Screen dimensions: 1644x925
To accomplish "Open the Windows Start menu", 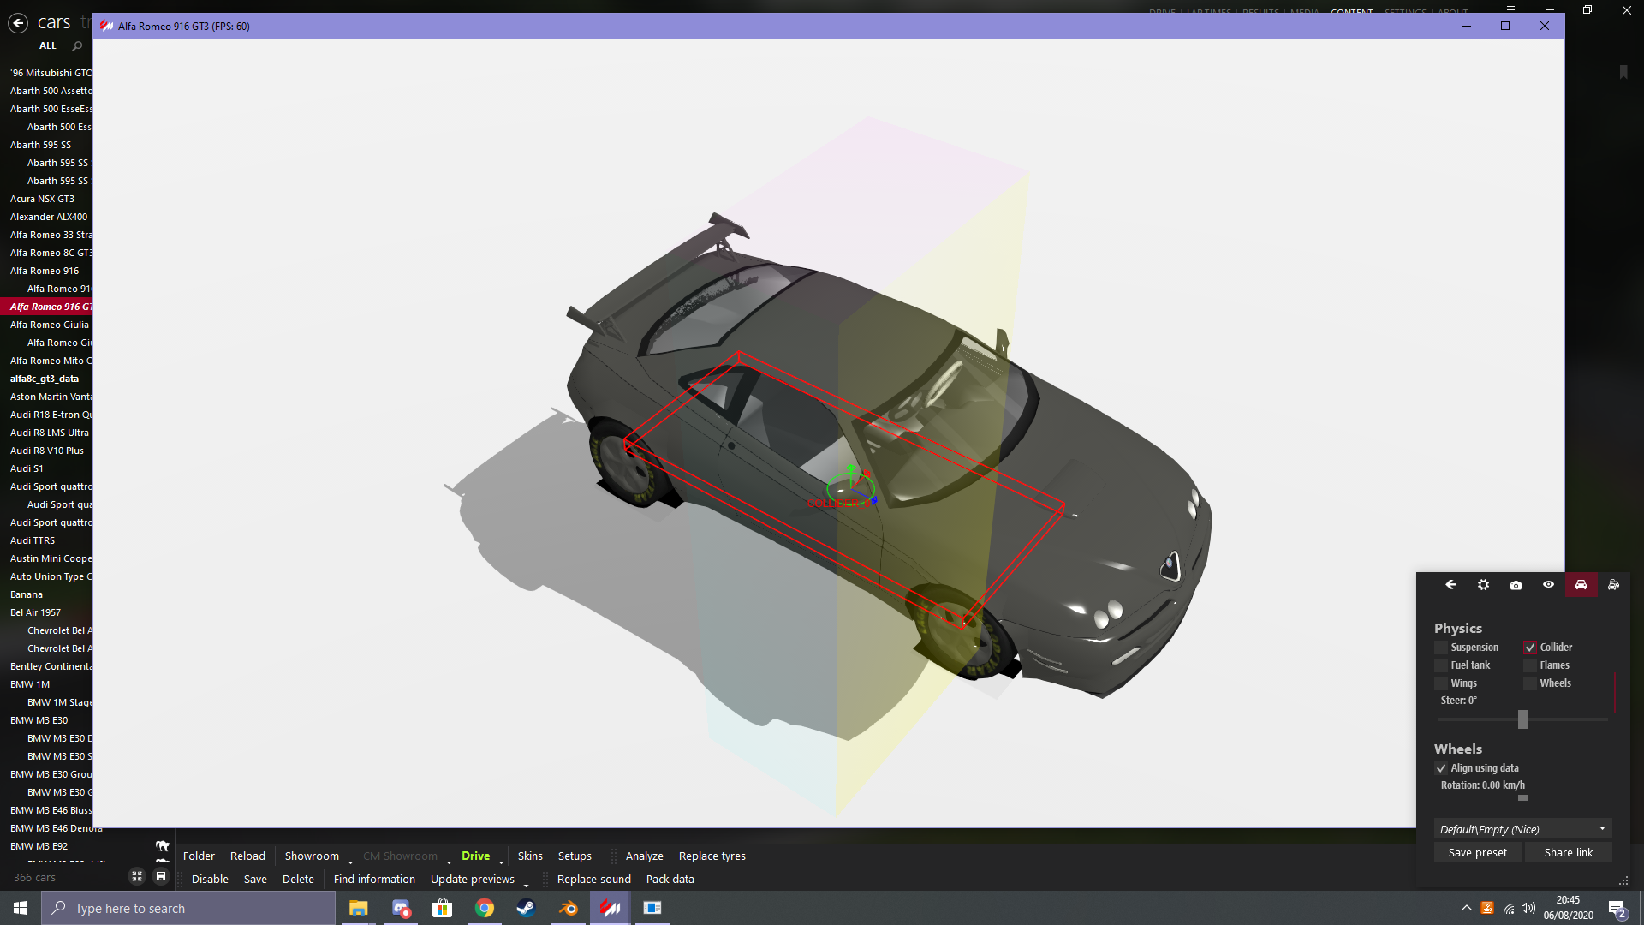I will pyautogui.click(x=21, y=908).
